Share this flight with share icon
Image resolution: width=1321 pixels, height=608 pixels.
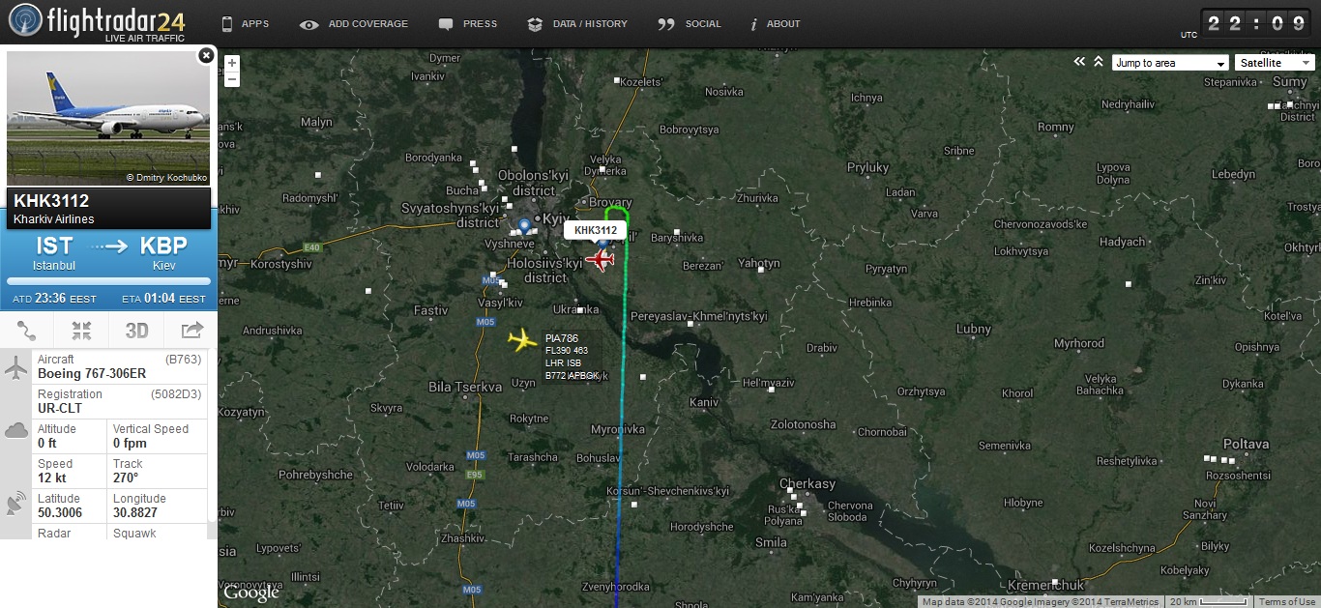click(x=191, y=331)
